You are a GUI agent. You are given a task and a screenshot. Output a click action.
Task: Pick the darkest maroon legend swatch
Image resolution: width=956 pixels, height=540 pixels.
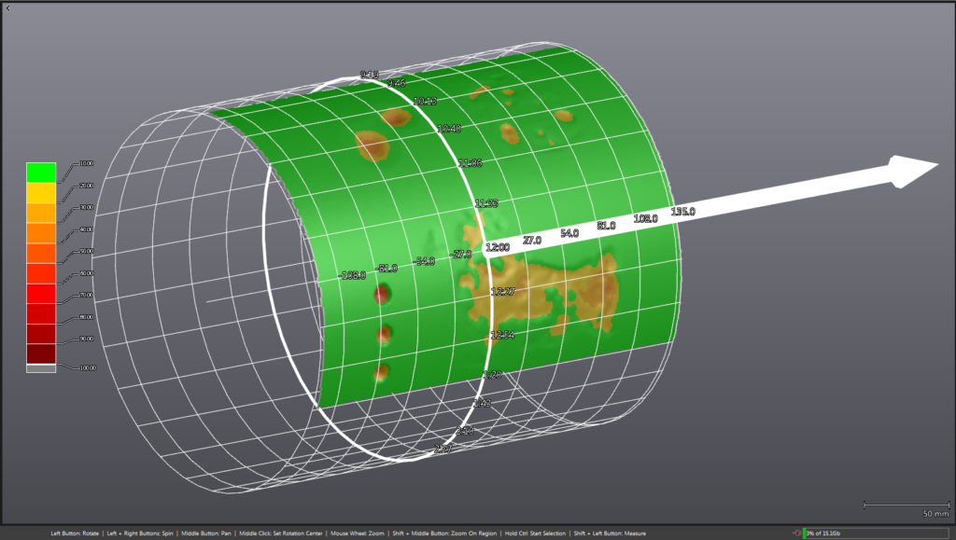(41, 353)
